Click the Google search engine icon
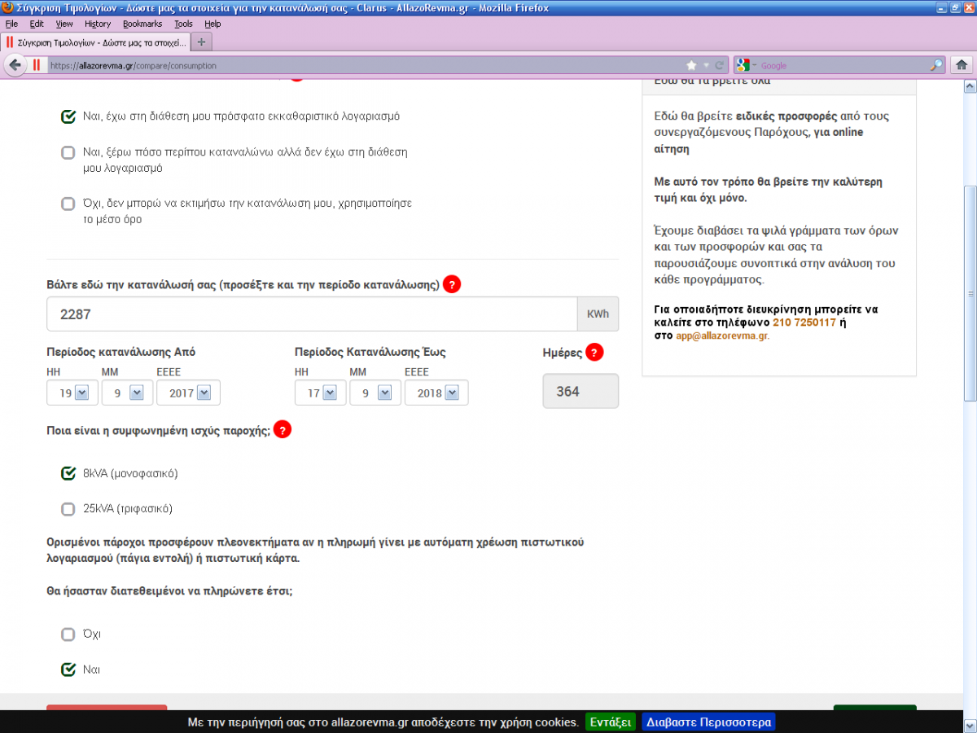Image resolution: width=977 pixels, height=733 pixels. point(743,65)
